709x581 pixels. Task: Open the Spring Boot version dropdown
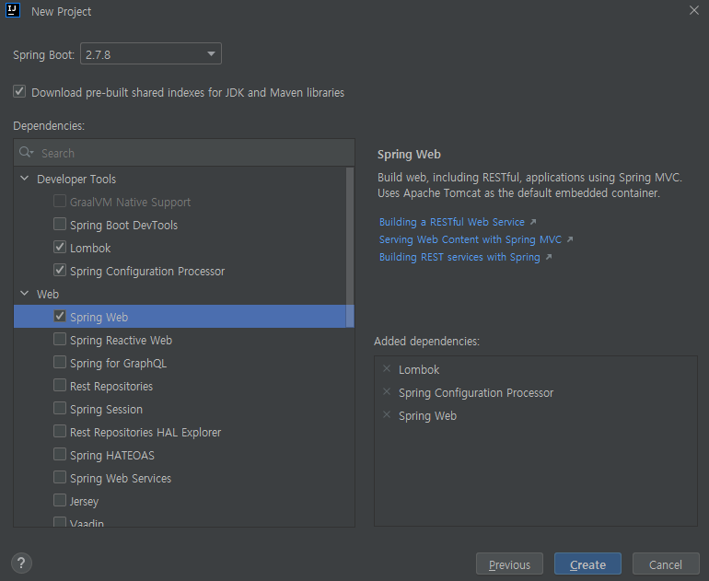coord(151,53)
